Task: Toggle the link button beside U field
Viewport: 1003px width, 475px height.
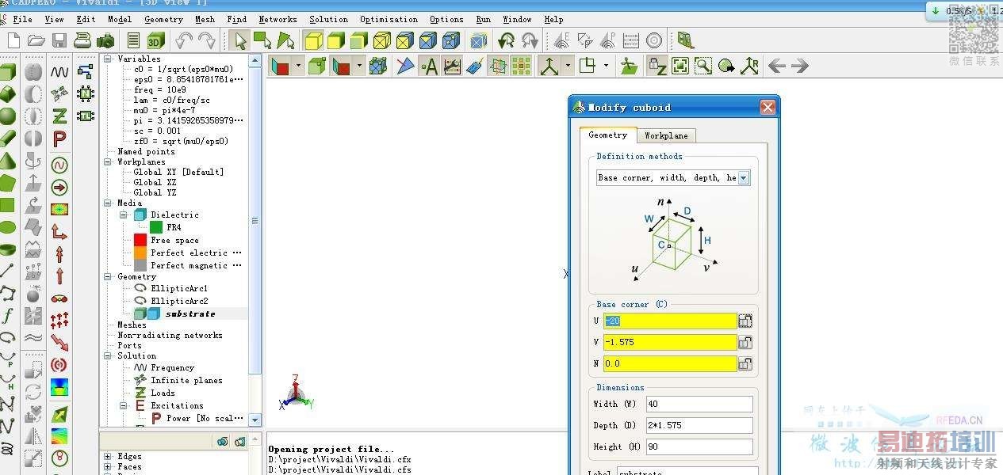Action: coord(745,321)
